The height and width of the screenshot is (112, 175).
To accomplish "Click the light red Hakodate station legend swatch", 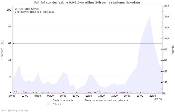I will [x=80, y=100].
